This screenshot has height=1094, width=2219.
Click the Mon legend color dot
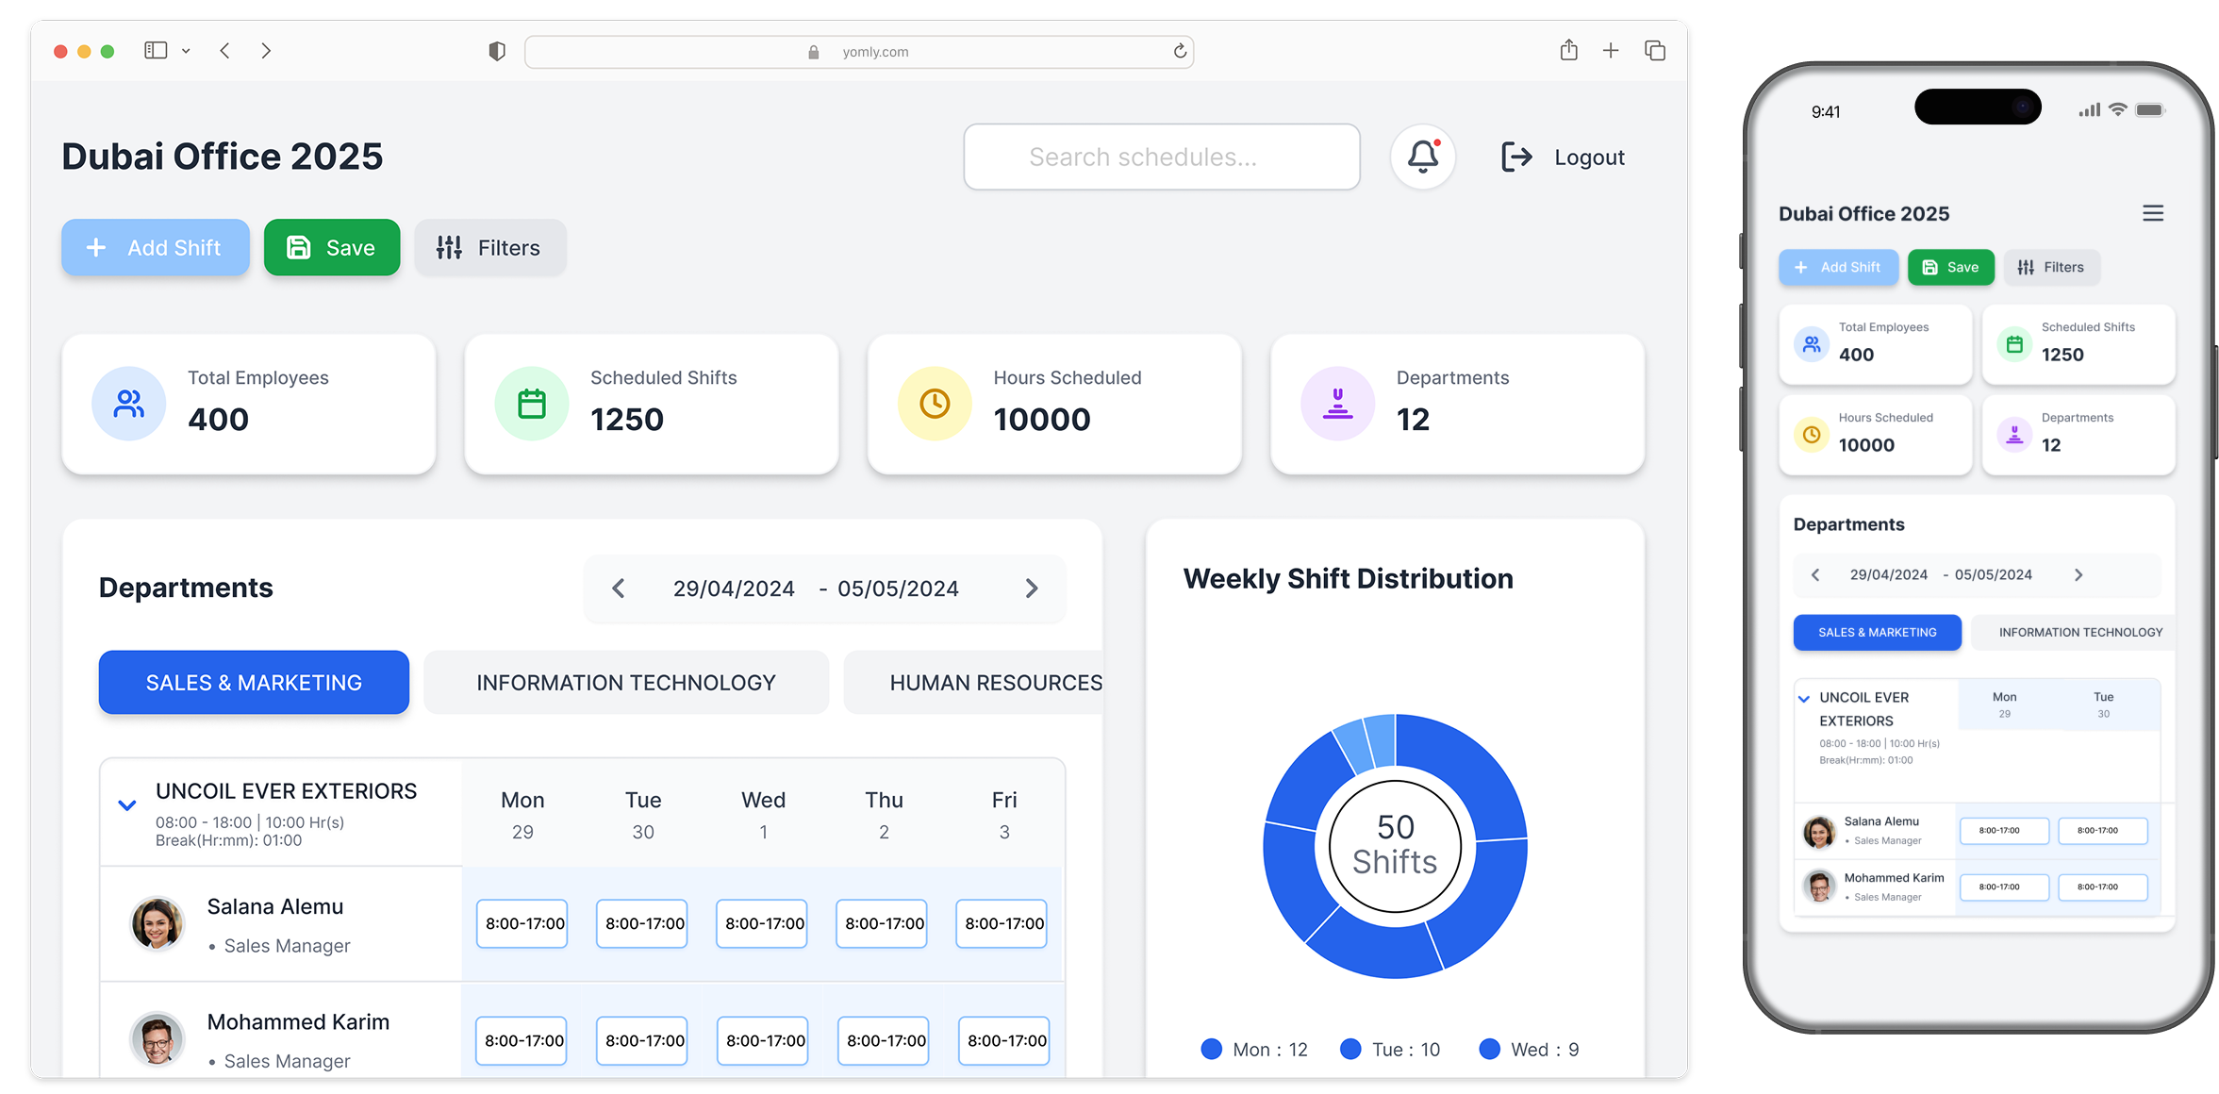pos(1212,1049)
